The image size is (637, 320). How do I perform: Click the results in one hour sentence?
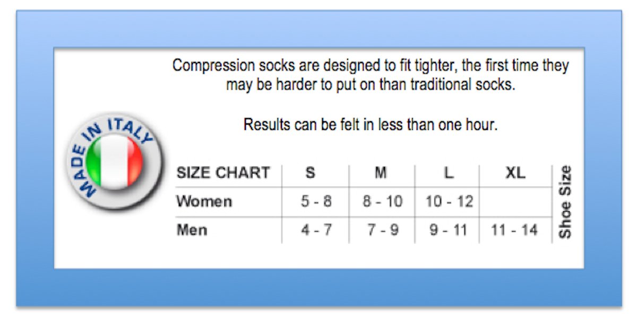coord(370,125)
